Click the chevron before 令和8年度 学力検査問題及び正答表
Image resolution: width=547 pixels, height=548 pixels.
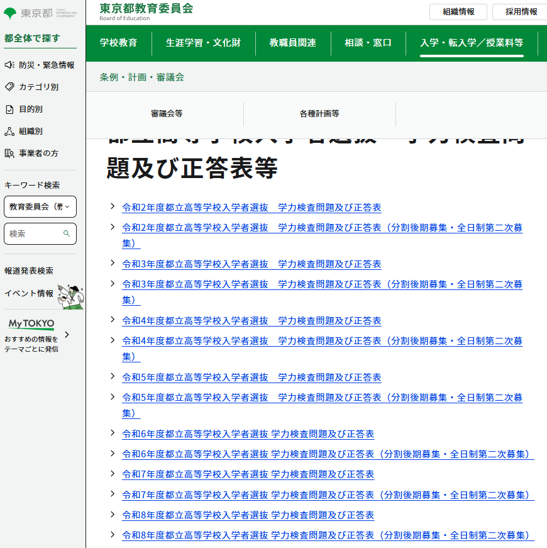coord(113,514)
